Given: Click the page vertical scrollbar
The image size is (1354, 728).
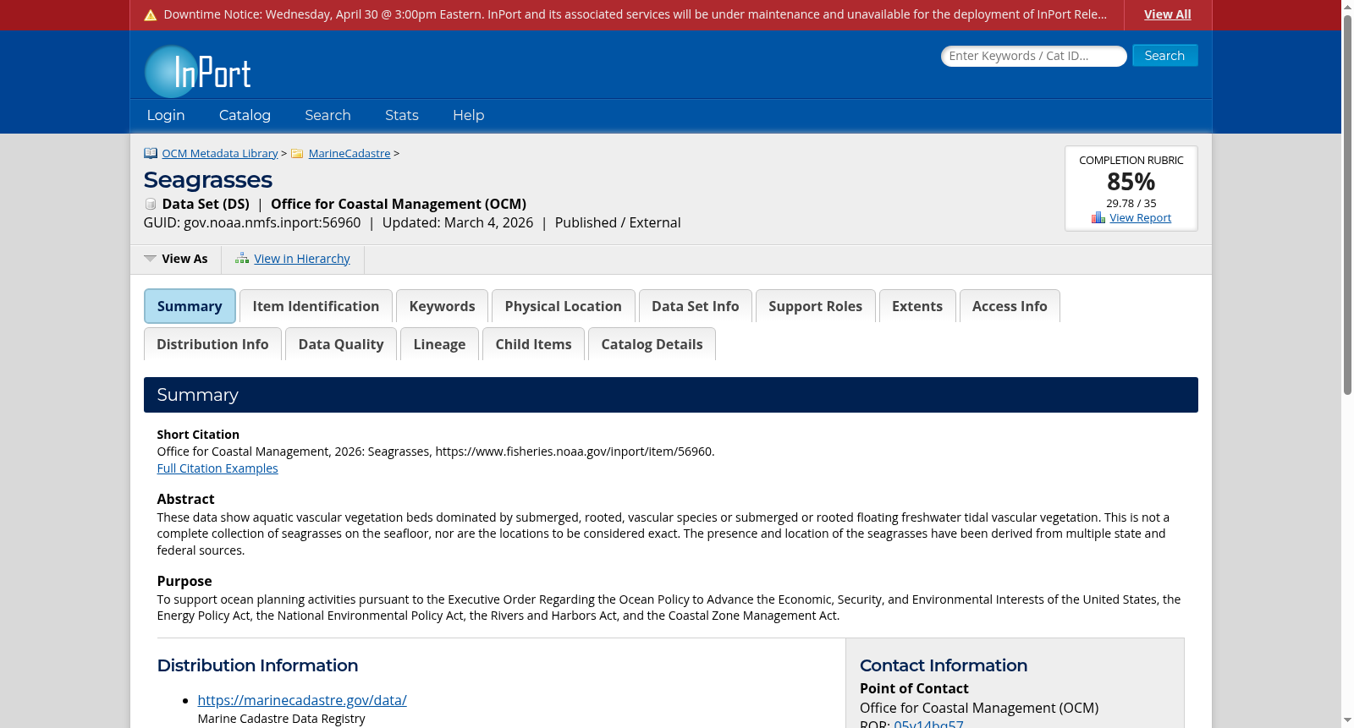Looking at the screenshot, I should pyautogui.click(x=1347, y=203).
